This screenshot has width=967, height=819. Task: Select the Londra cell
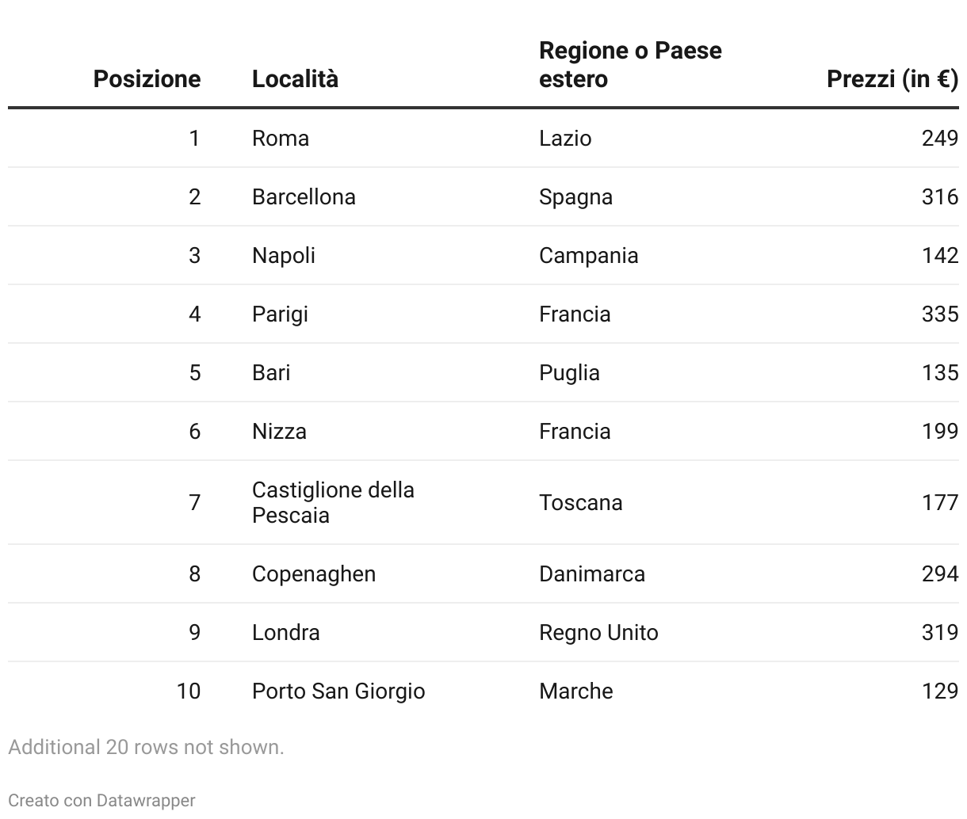286,633
